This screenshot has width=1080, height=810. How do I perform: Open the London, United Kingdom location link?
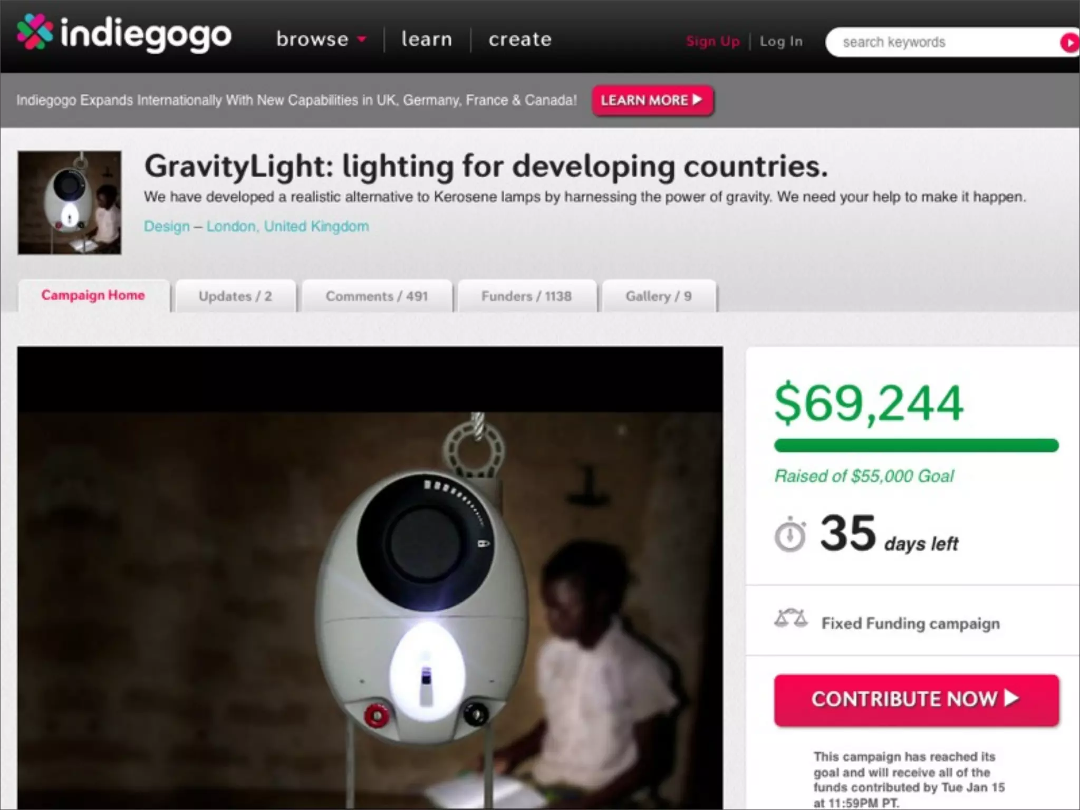[287, 226]
